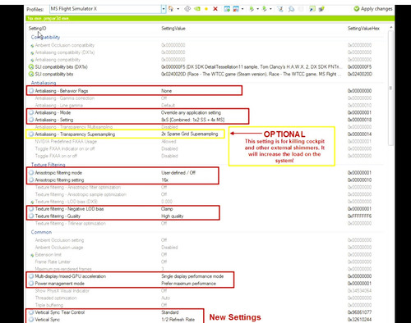Viewport: 411px width, 323px height.
Task: Click gear icon of Multi-display/mixed-GPU acceleration row
Action: pyautogui.click(x=31, y=276)
